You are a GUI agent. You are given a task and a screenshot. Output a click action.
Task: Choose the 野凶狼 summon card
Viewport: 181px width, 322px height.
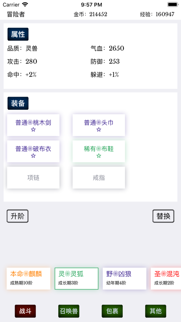125,279
